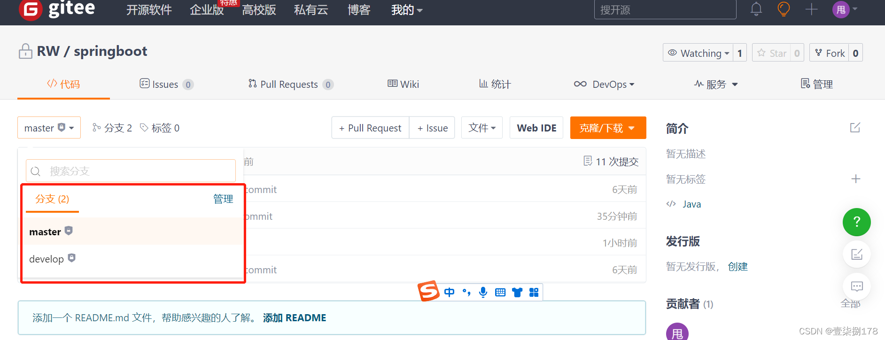This screenshot has width=885, height=340.
Task: Select the 分支 (2) tab in dropdown
Action: click(x=52, y=199)
